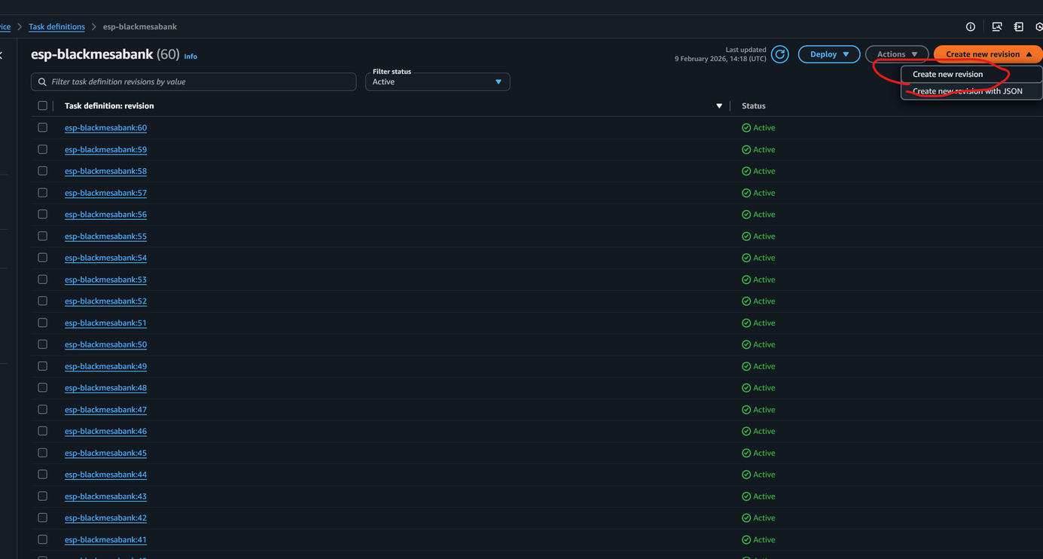This screenshot has width=1043, height=559.
Task: Click the Active status icon for revision 60
Action: 746,128
